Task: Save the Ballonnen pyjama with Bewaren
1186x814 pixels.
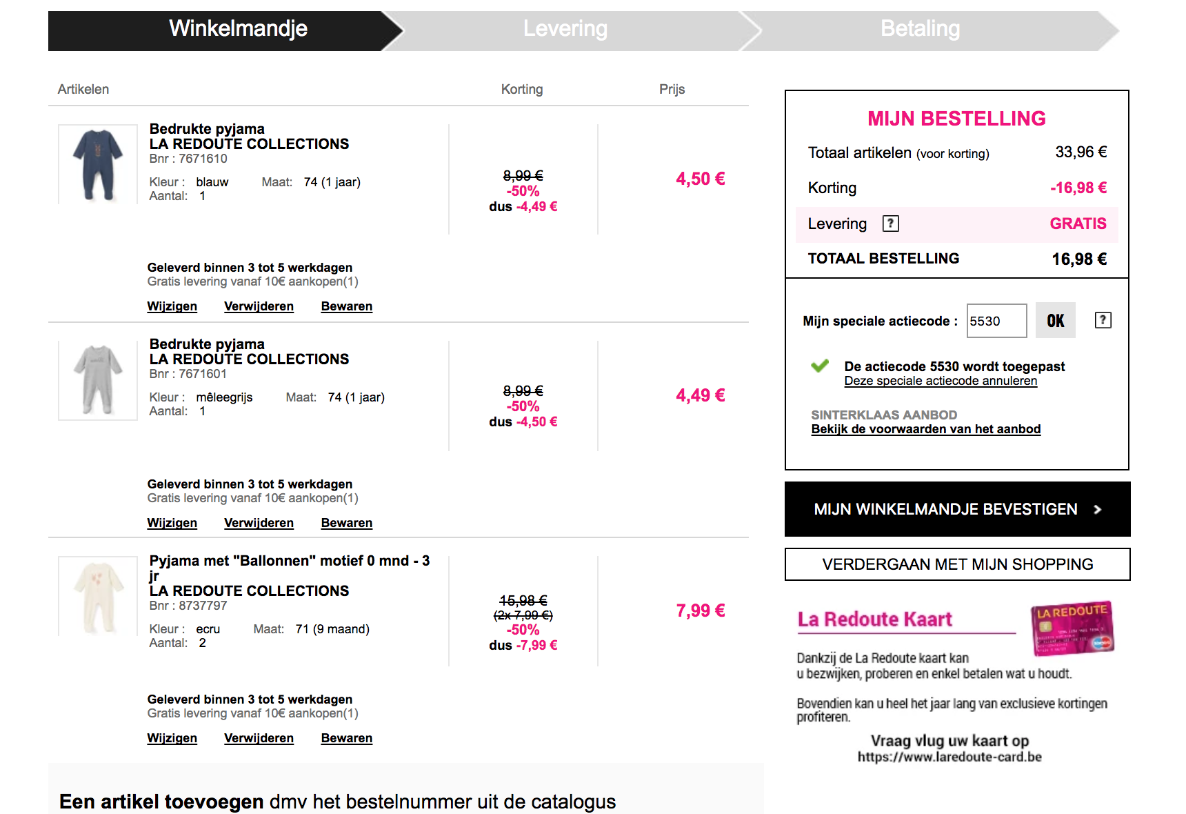Action: point(346,738)
